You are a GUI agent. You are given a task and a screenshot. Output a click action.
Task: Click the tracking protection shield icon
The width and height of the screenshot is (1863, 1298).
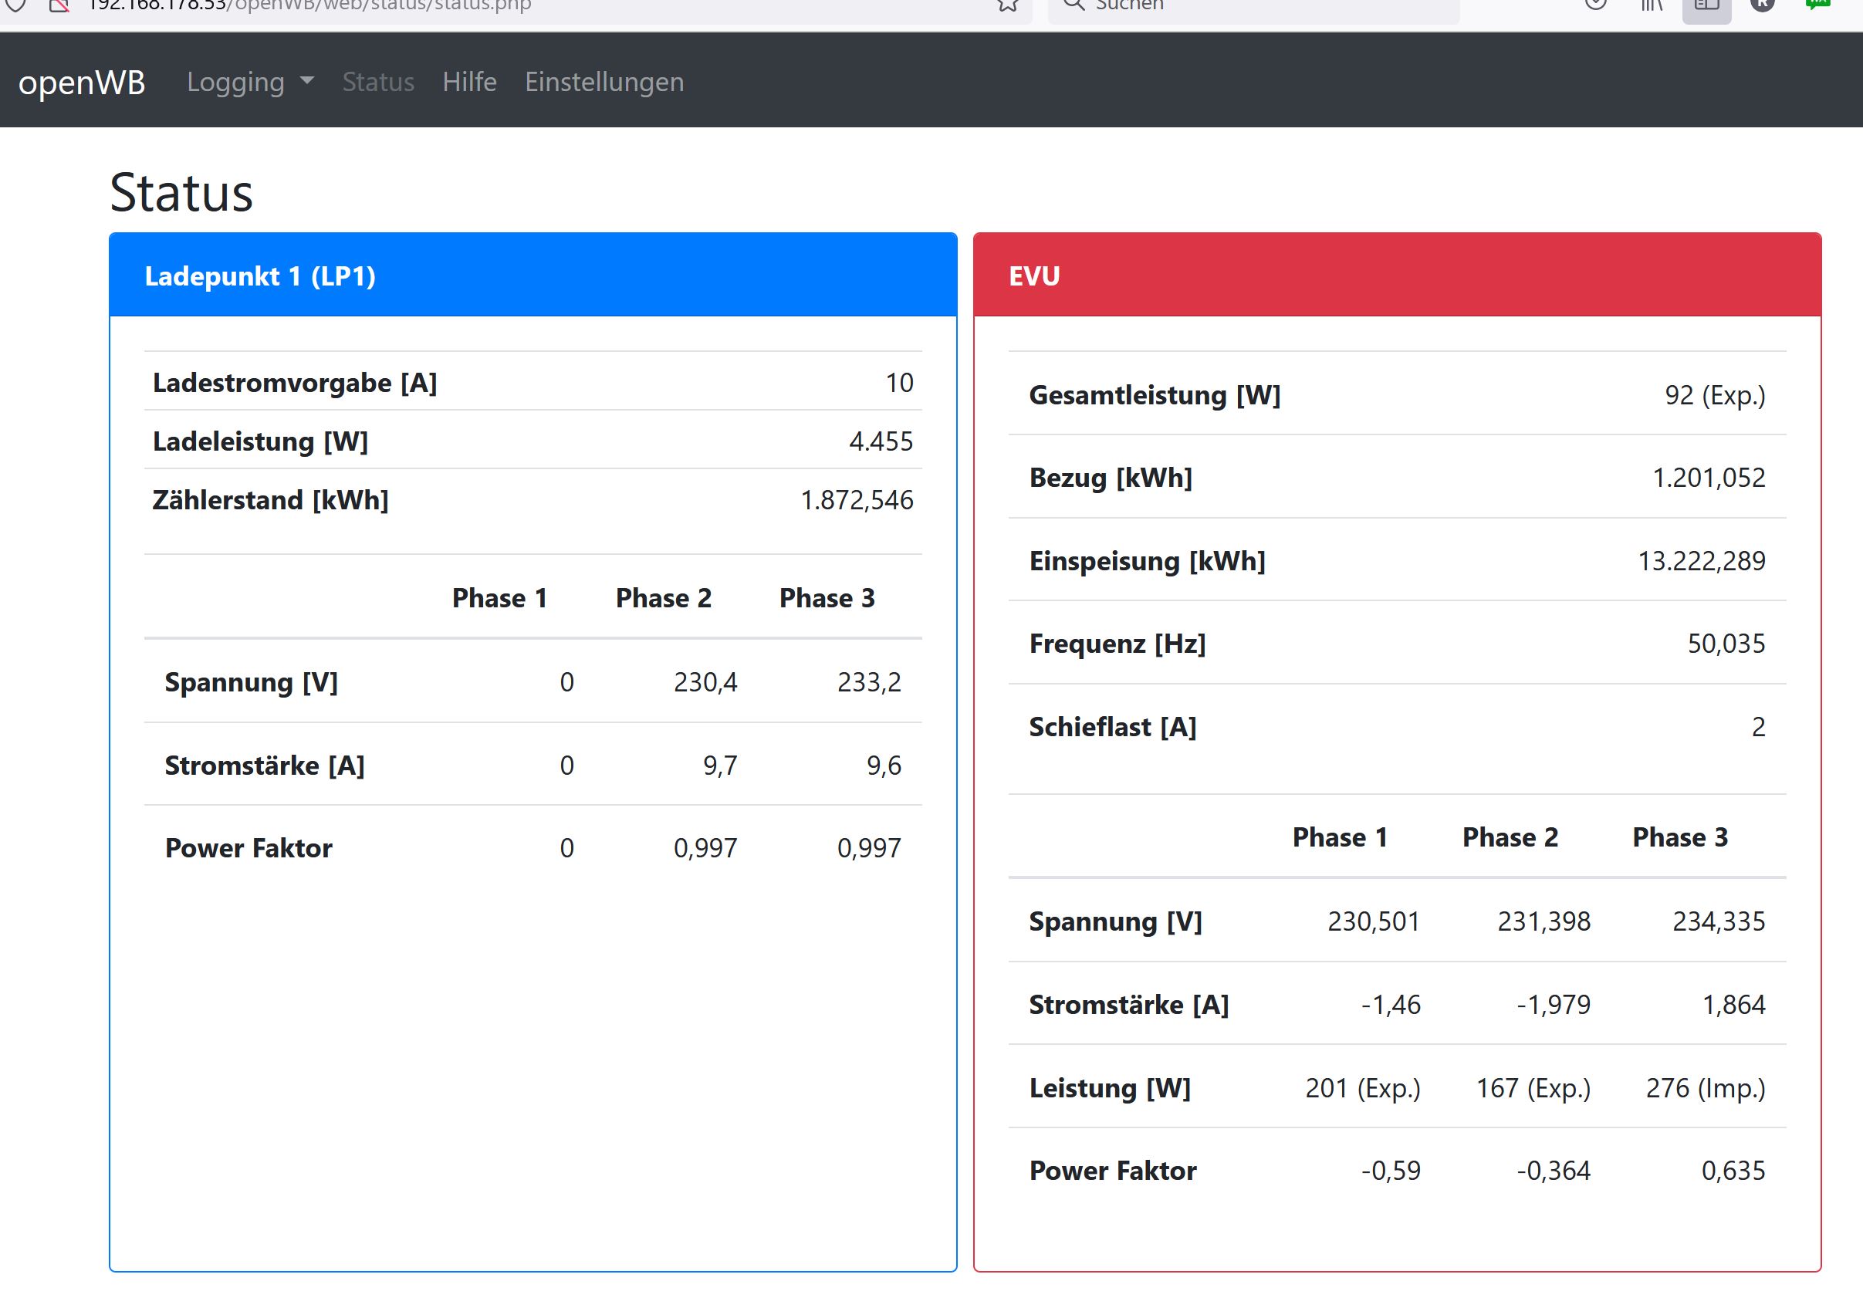[16, 5]
